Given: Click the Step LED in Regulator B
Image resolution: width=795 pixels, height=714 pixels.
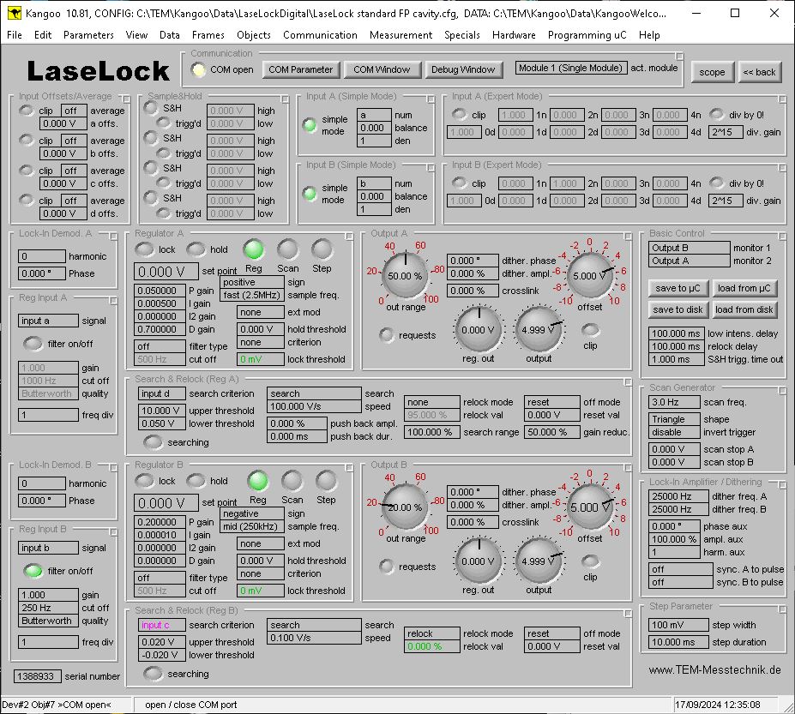Looking at the screenshot, I should [x=326, y=480].
